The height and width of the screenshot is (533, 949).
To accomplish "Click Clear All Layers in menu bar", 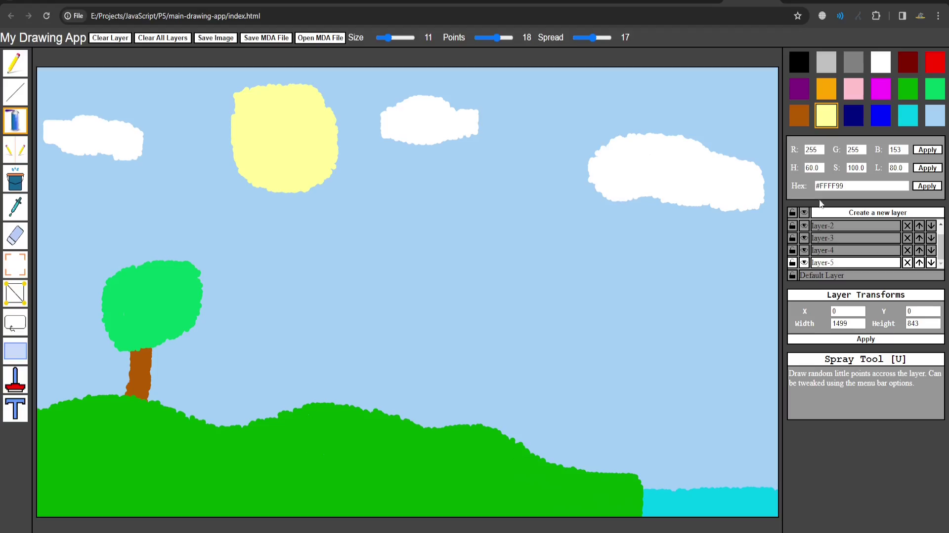I will pyautogui.click(x=163, y=38).
